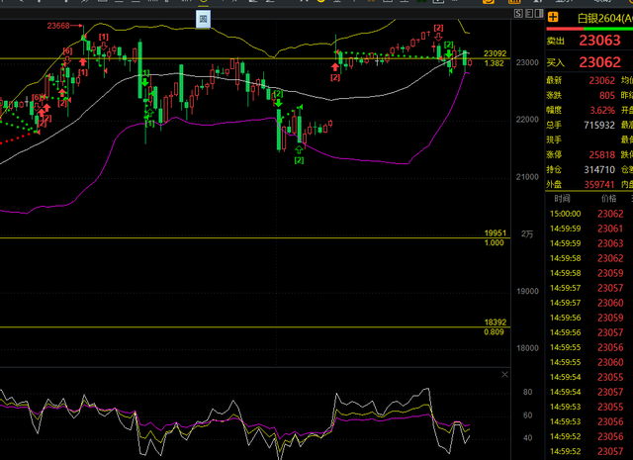The width and height of the screenshot is (633, 460).
Task: Click the 60 level on indicator axis
Action: [527, 415]
